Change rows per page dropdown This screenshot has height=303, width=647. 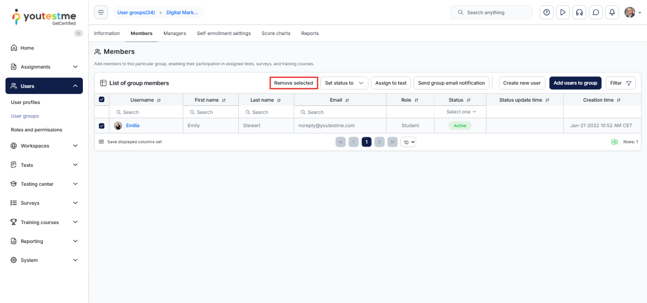[408, 142]
